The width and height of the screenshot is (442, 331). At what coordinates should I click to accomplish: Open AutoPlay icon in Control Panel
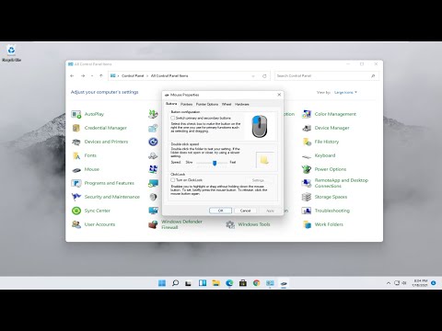coord(76,114)
